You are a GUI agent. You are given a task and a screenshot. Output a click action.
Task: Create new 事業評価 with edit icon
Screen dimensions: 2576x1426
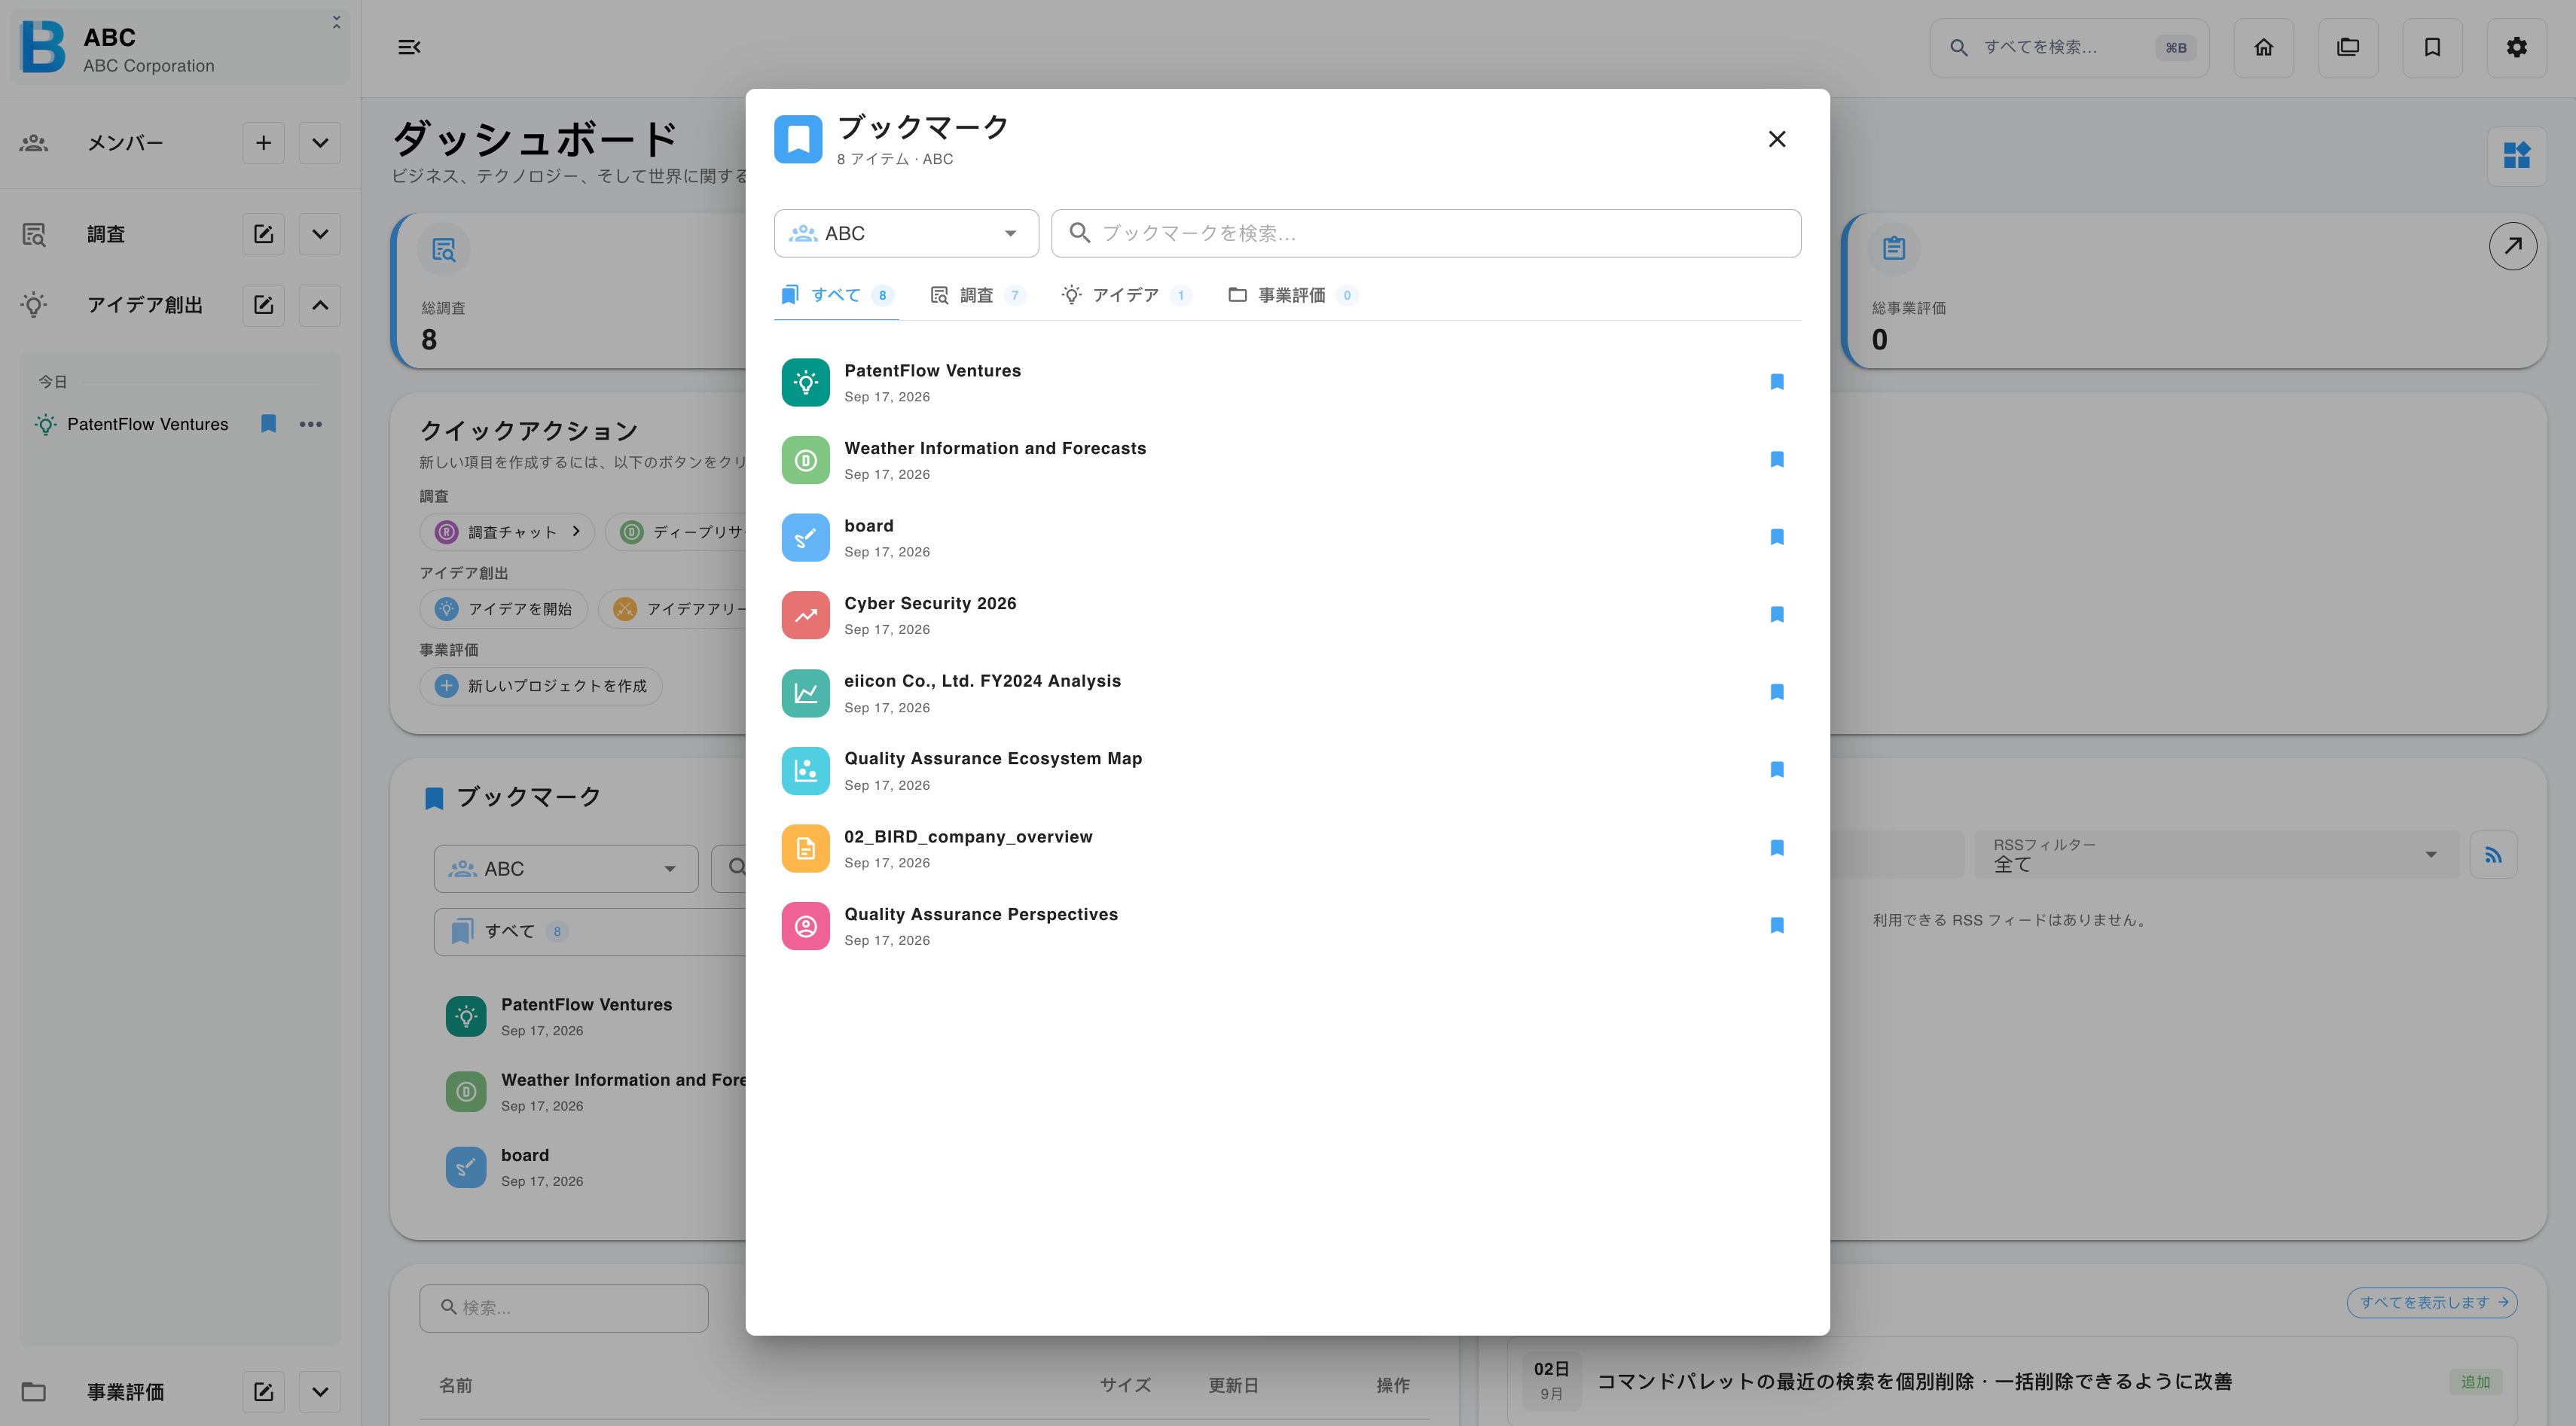pyautogui.click(x=263, y=1392)
